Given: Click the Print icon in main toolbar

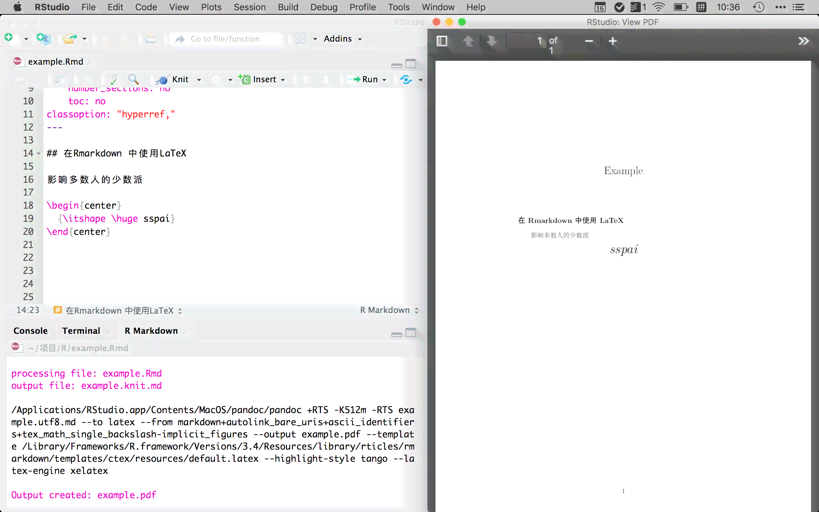Looking at the screenshot, I should 151,39.
